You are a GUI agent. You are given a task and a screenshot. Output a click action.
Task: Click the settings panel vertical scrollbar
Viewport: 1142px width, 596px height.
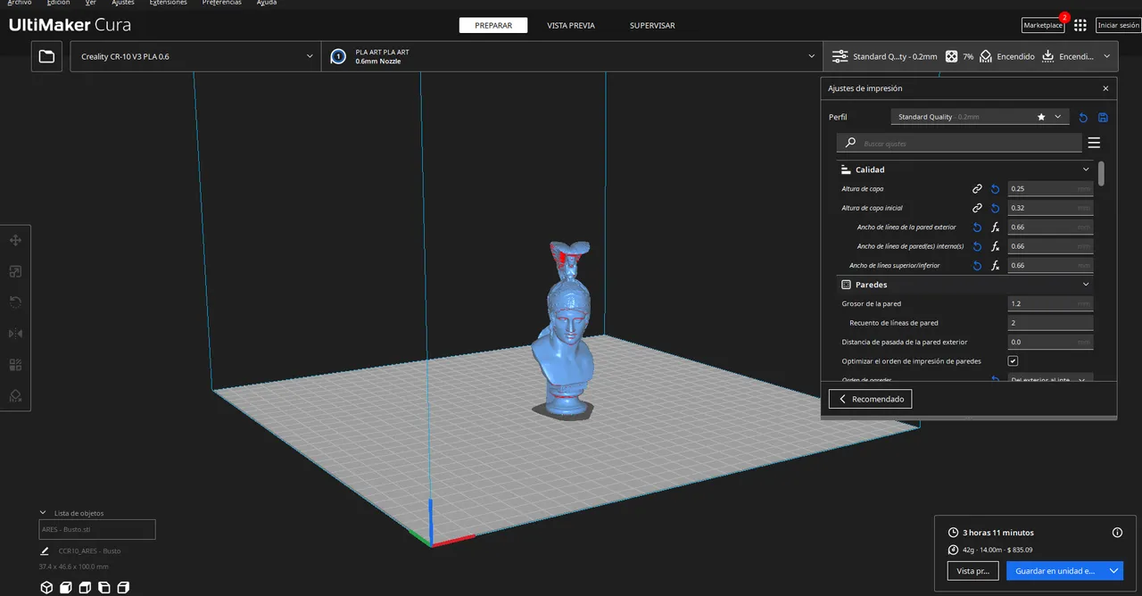[x=1101, y=173]
